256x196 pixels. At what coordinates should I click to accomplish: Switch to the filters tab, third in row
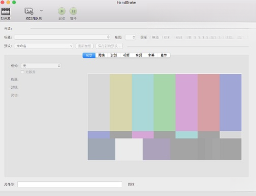click(114, 55)
